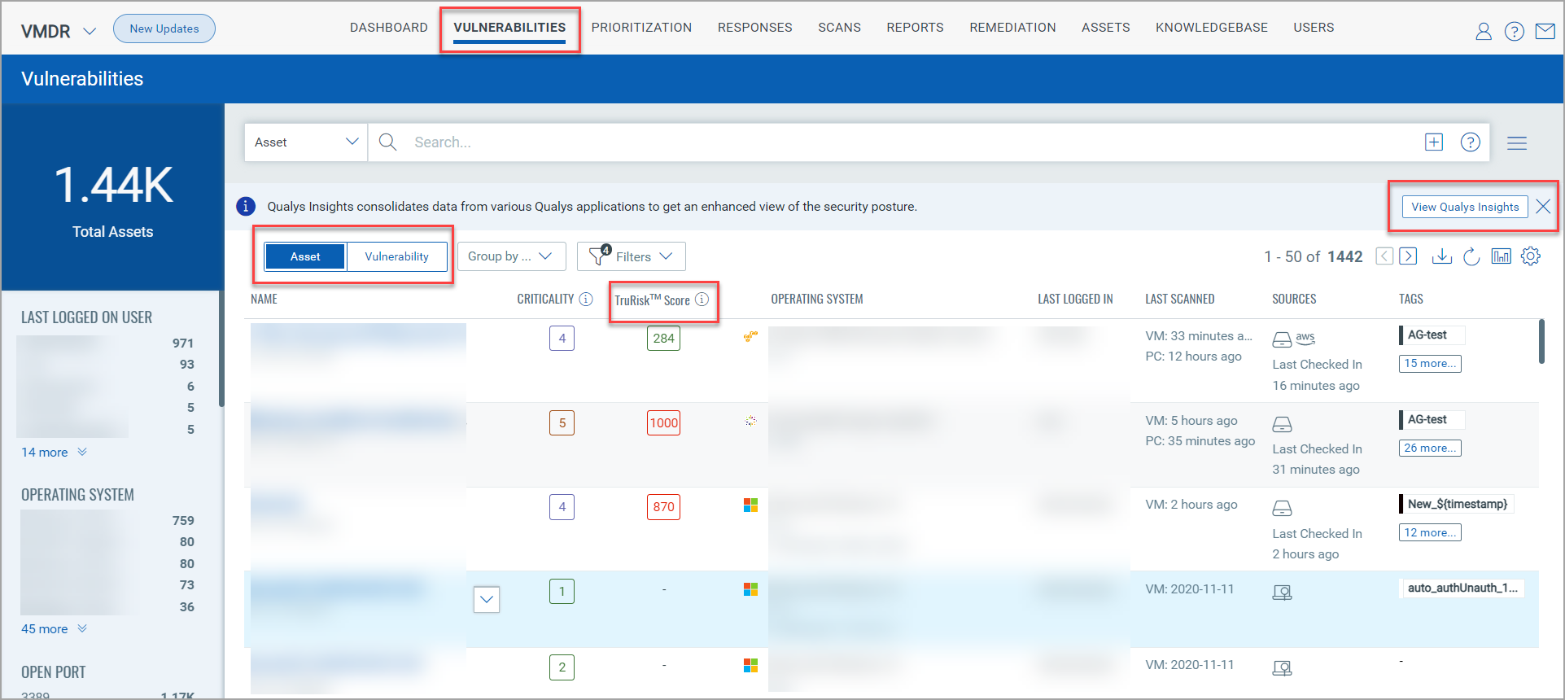Click the cloud OS icon in the 284 score row

tap(750, 336)
